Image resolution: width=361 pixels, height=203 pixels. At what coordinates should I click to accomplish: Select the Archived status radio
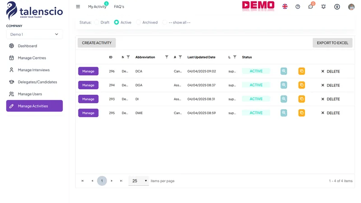(x=139, y=22)
